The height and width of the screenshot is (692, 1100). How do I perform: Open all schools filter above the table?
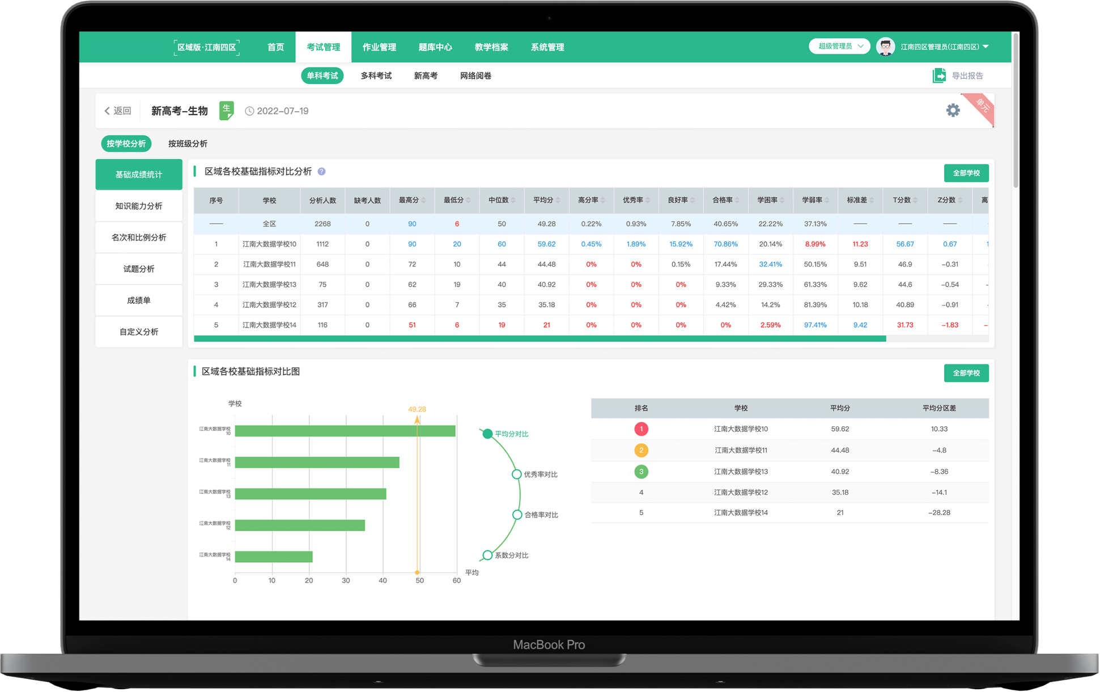966,173
